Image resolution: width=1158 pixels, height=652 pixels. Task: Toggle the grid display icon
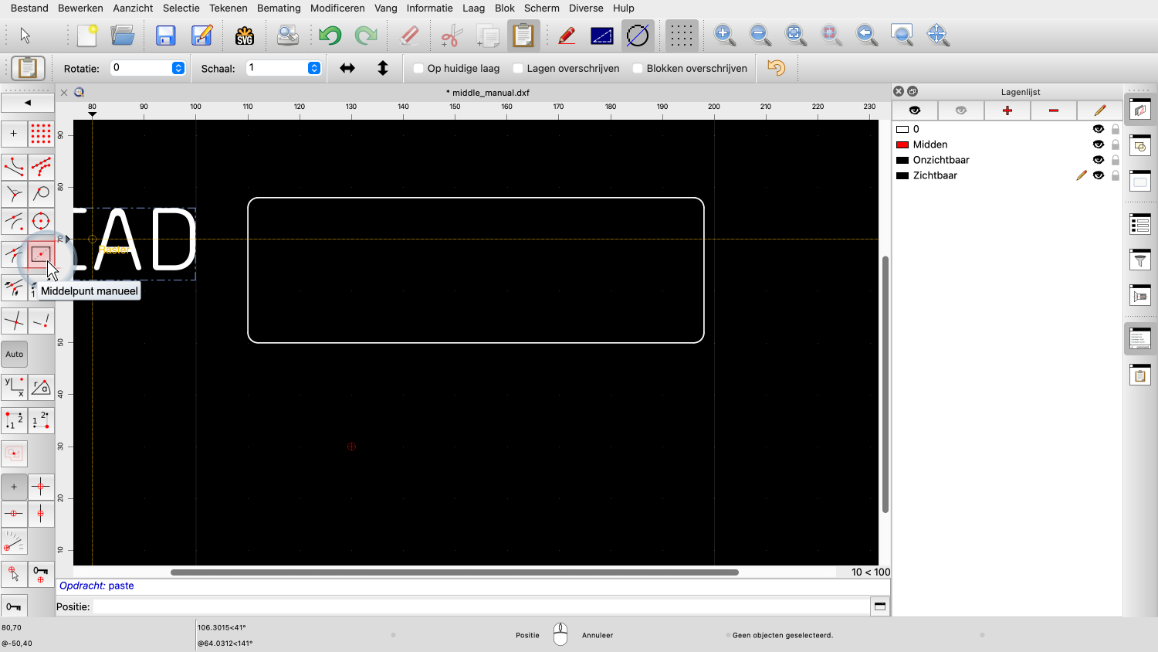pyautogui.click(x=681, y=36)
